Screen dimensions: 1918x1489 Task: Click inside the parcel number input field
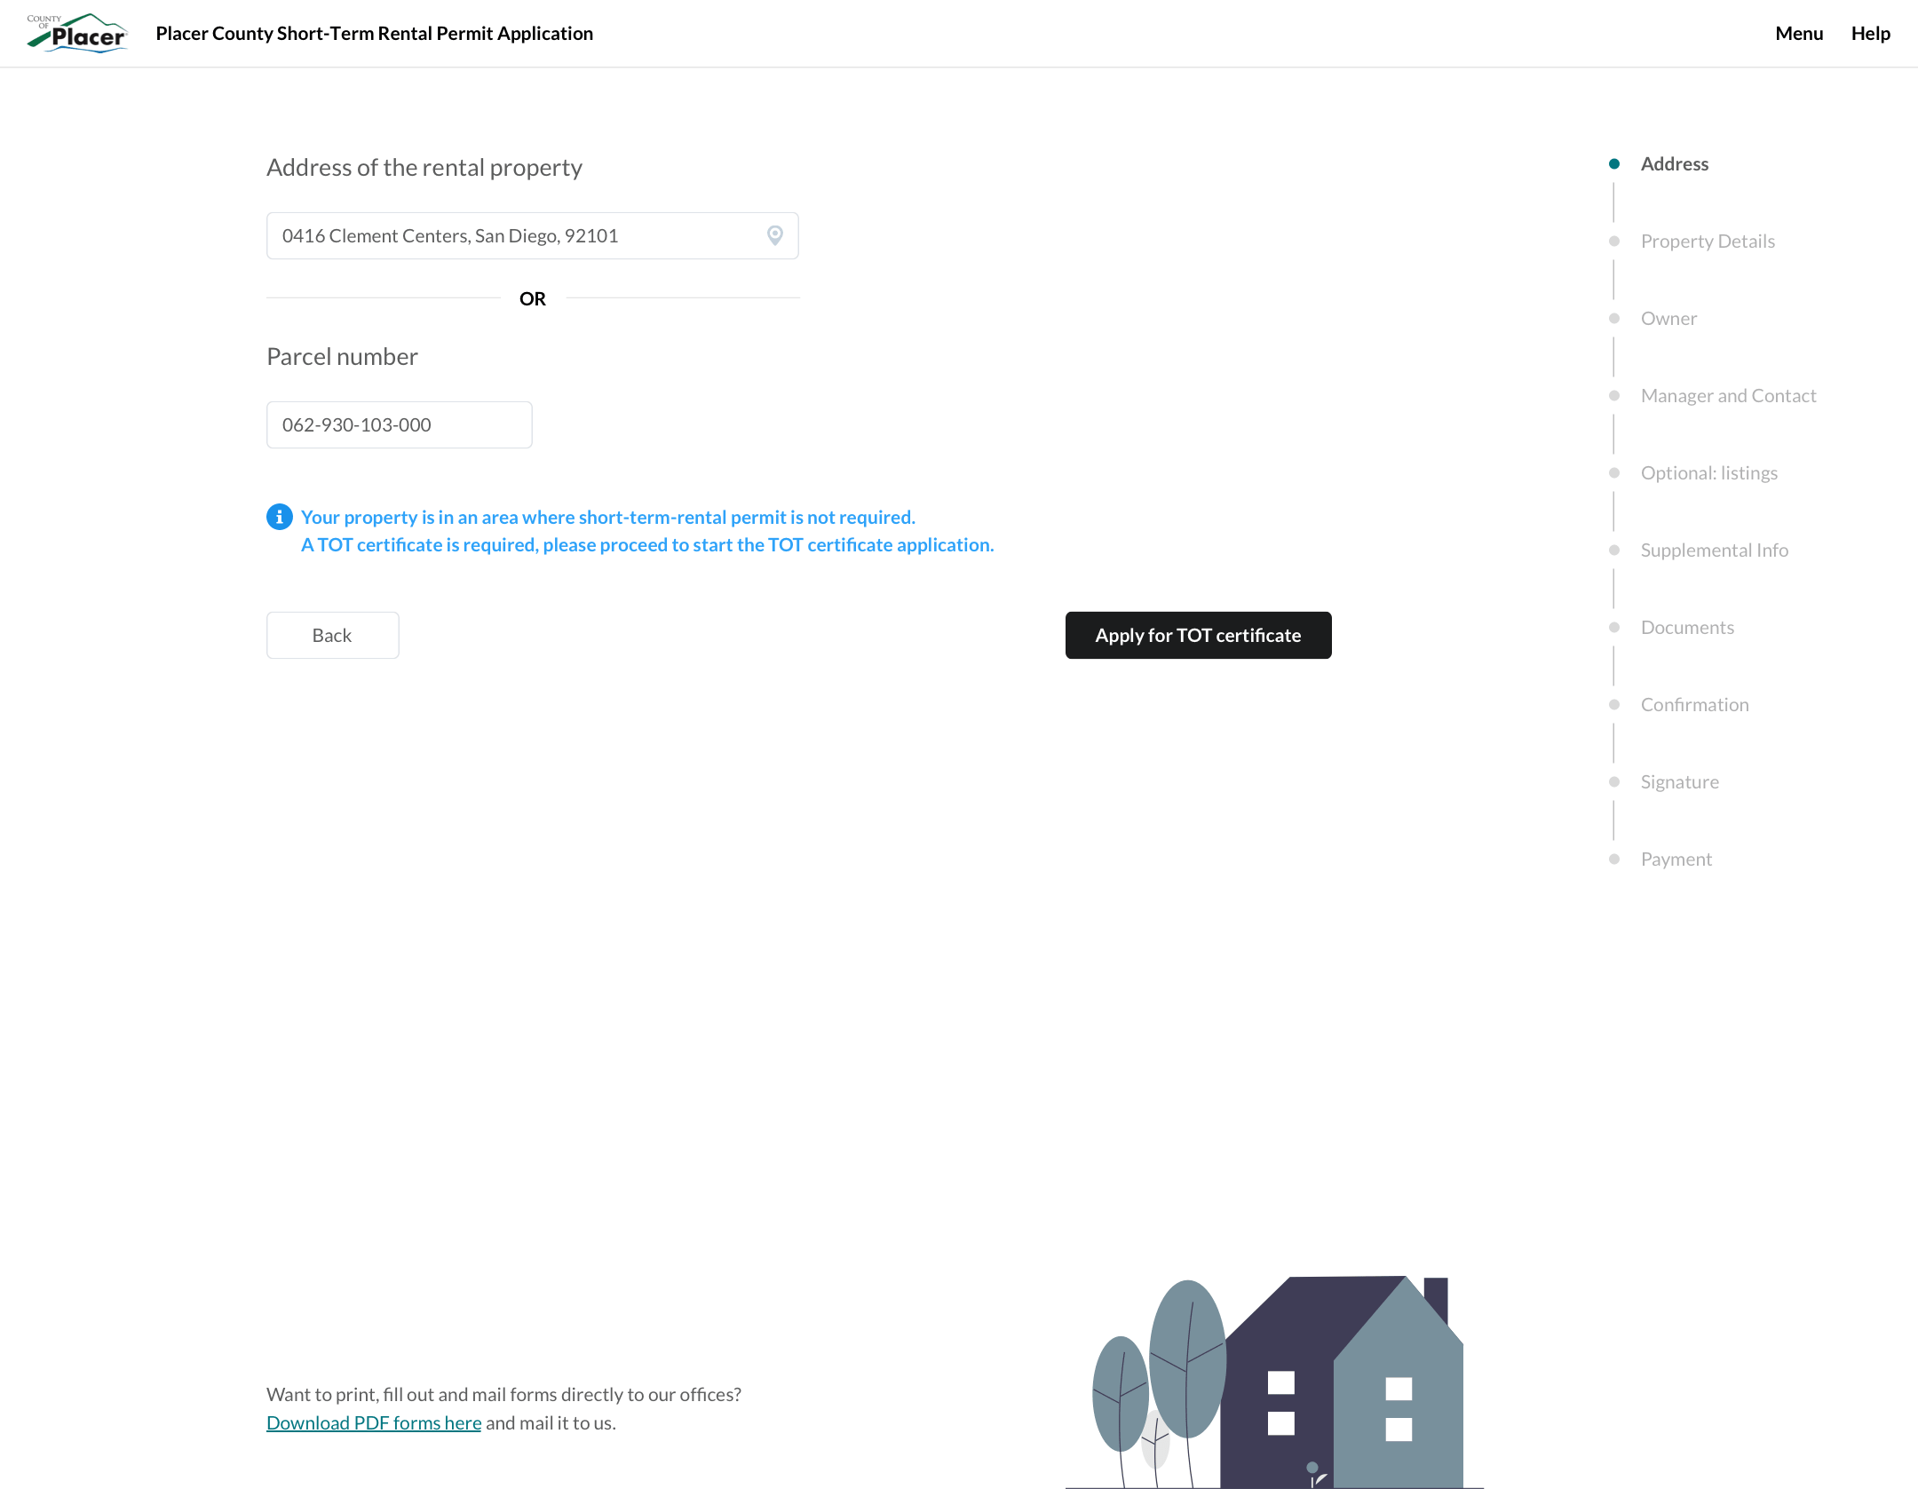pos(399,424)
